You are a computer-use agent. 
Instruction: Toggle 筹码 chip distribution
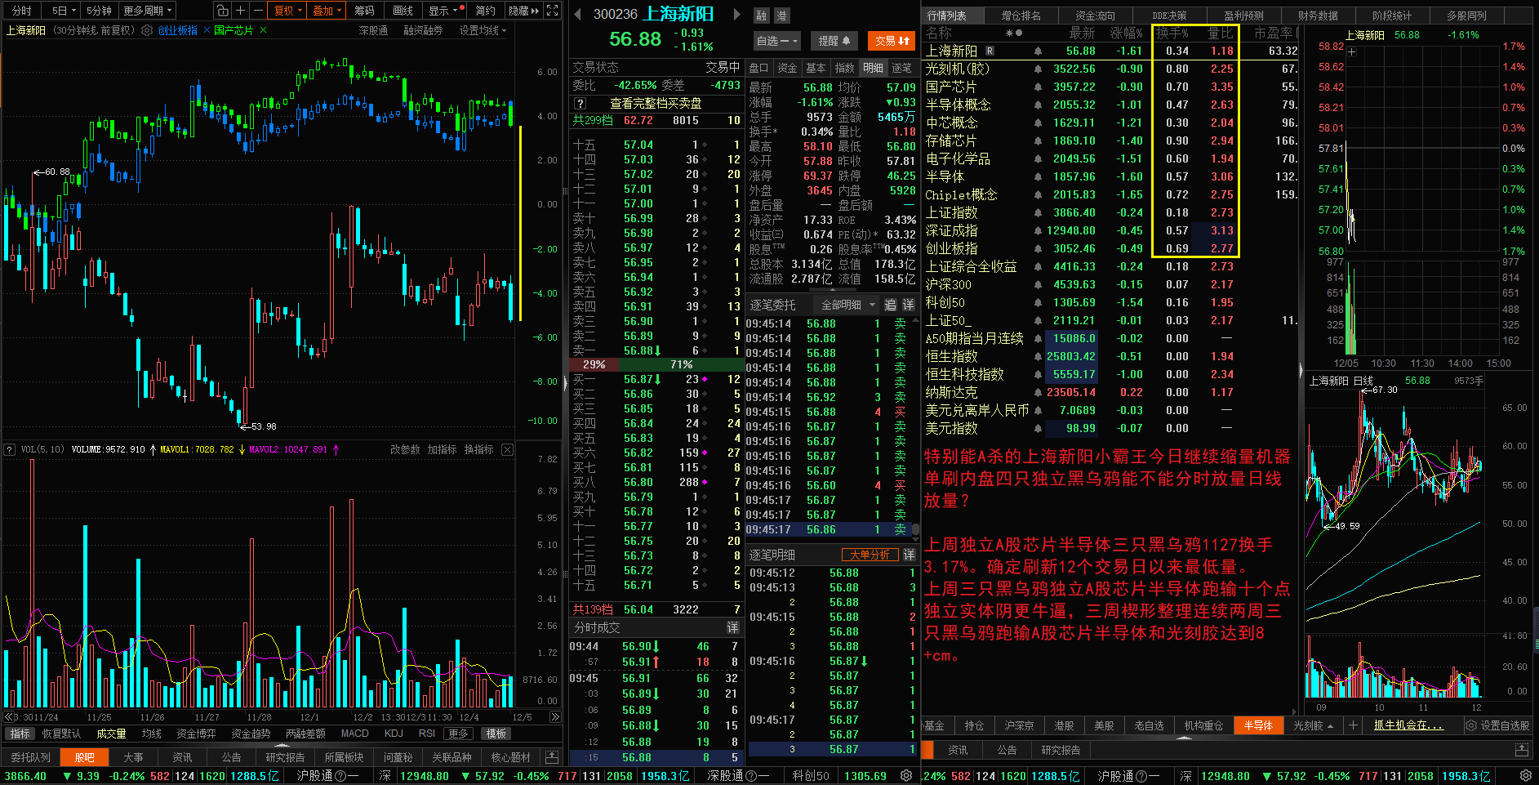[x=364, y=11]
